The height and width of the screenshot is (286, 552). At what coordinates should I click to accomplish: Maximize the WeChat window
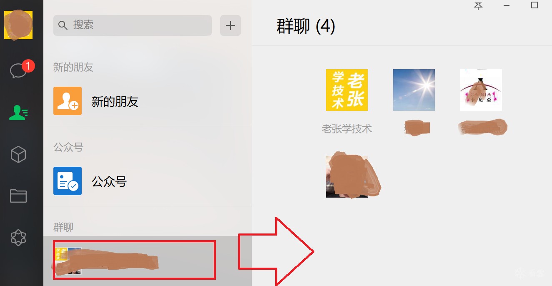point(534,5)
